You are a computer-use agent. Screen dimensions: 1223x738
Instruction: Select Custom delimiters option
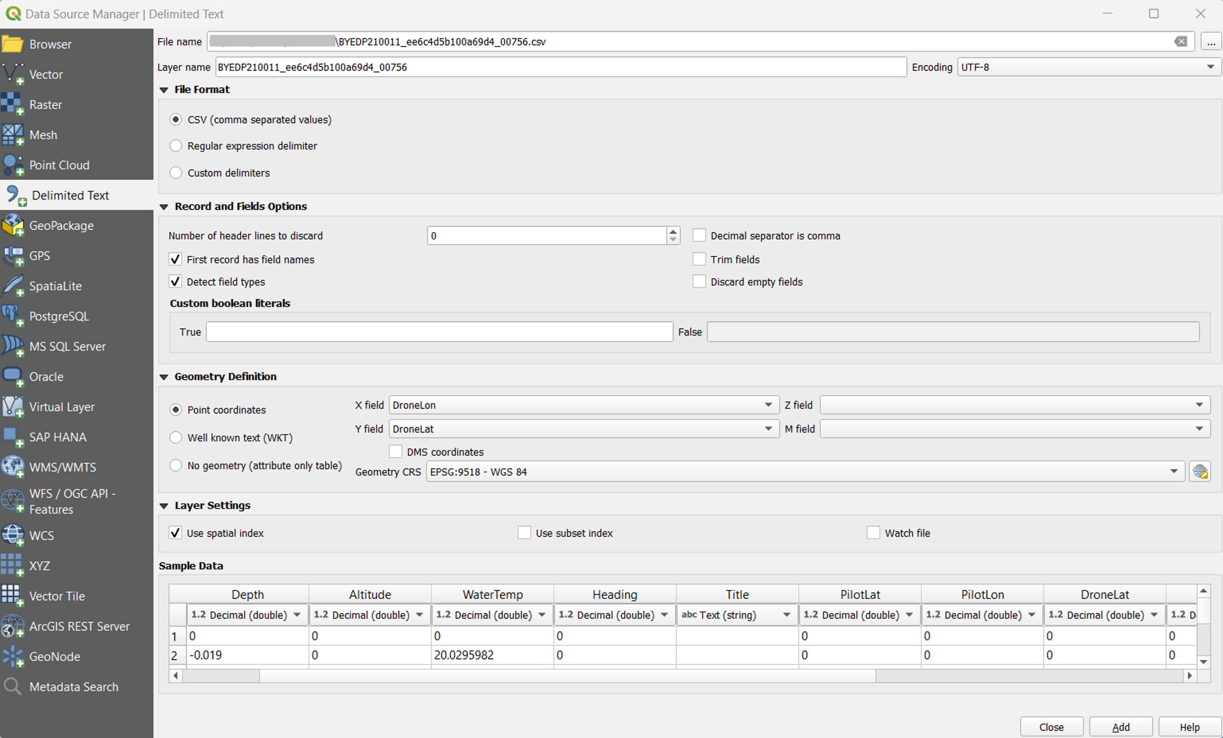coord(176,173)
